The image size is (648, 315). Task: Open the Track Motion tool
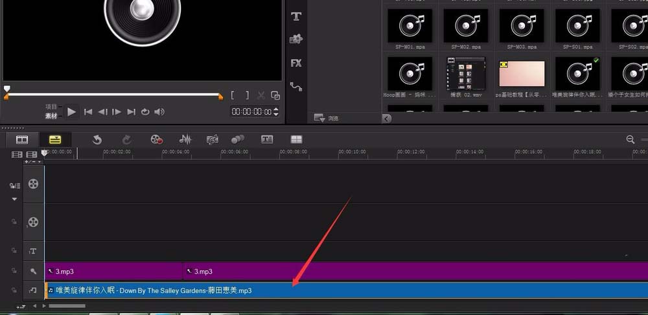point(238,140)
